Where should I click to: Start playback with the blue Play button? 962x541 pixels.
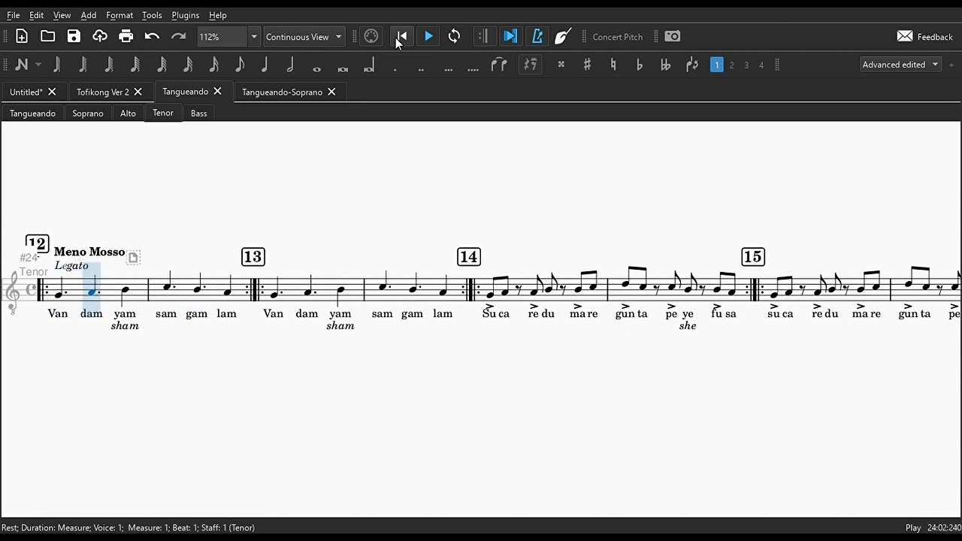pyautogui.click(x=428, y=36)
